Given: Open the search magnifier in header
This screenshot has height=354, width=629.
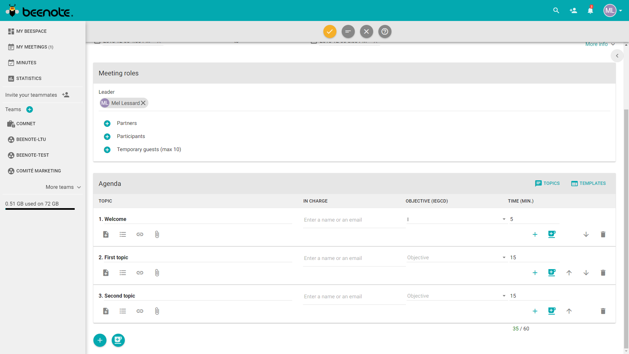Looking at the screenshot, I should [x=556, y=10].
